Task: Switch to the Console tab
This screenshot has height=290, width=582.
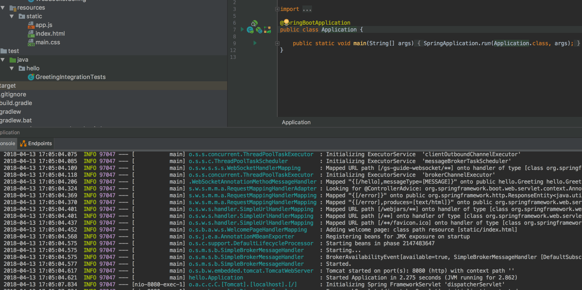Action: click(x=7, y=143)
